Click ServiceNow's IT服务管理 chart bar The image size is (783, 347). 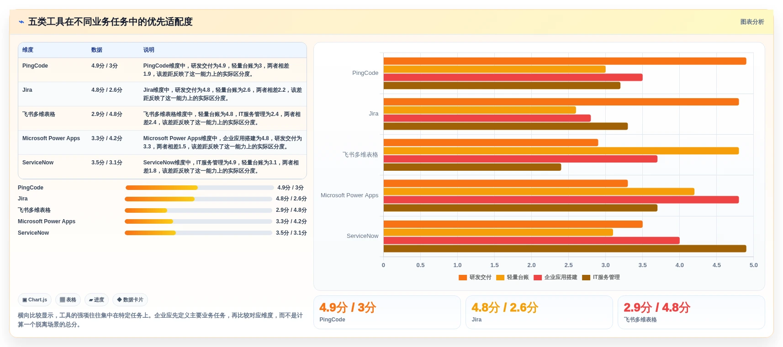[x=565, y=249]
